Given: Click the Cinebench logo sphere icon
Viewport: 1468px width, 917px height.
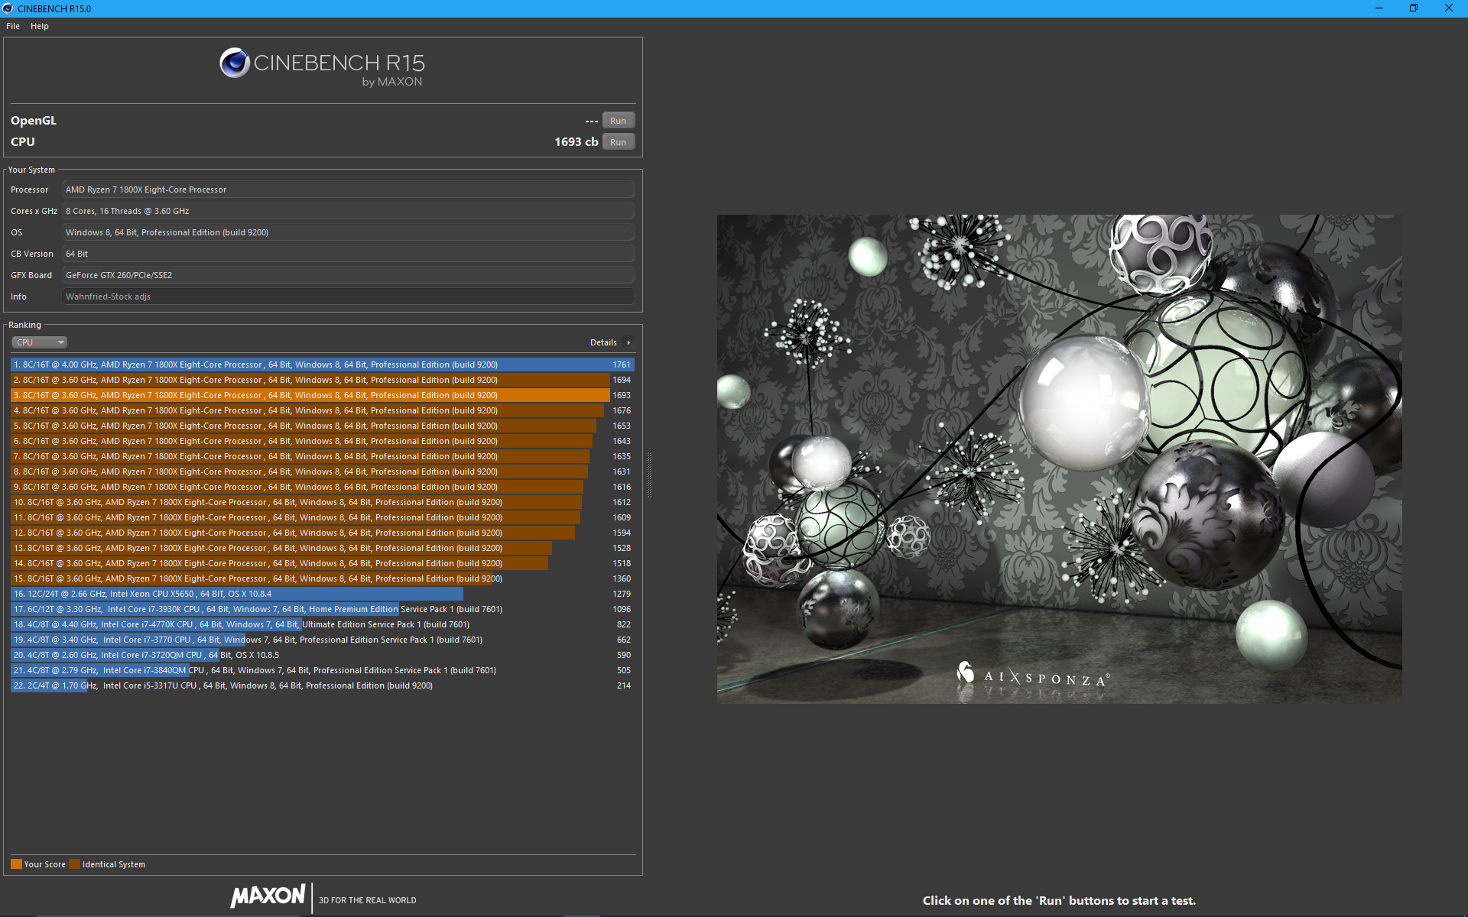Looking at the screenshot, I should coord(235,63).
